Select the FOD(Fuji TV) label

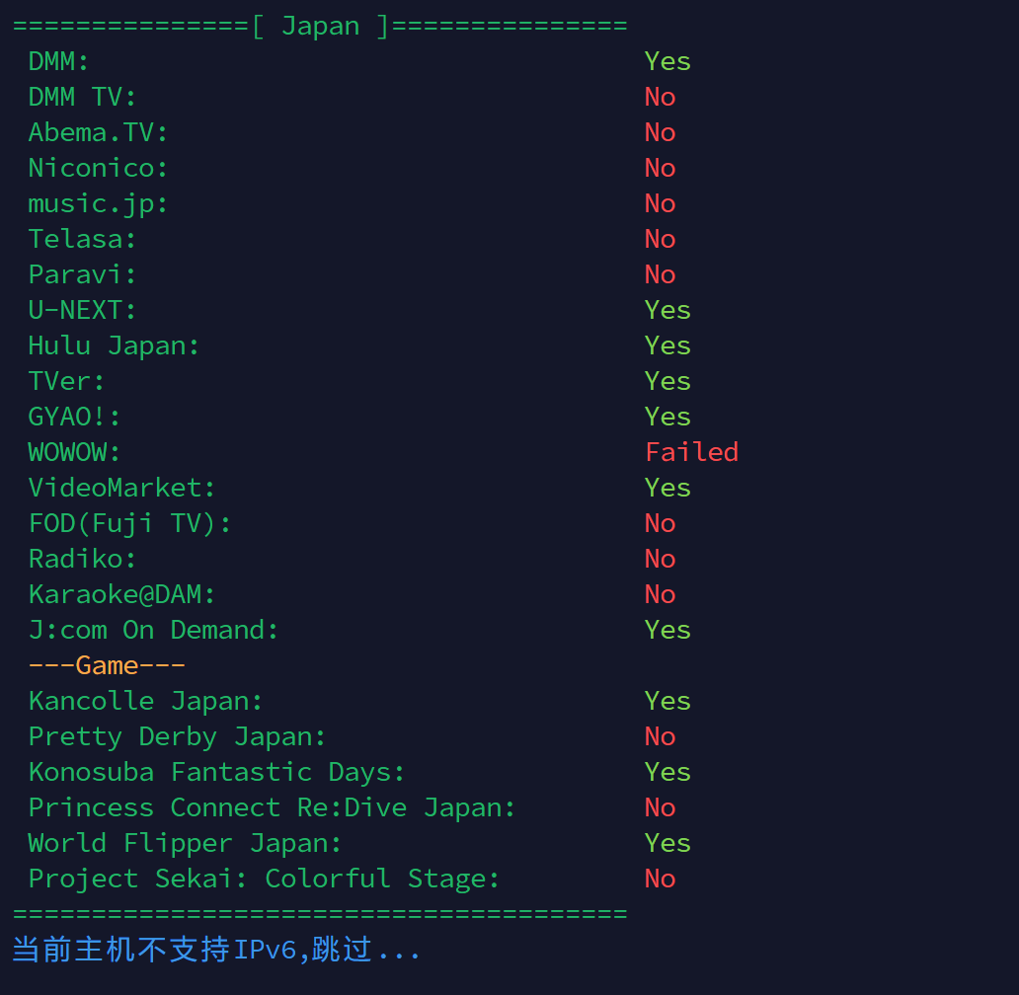point(130,524)
